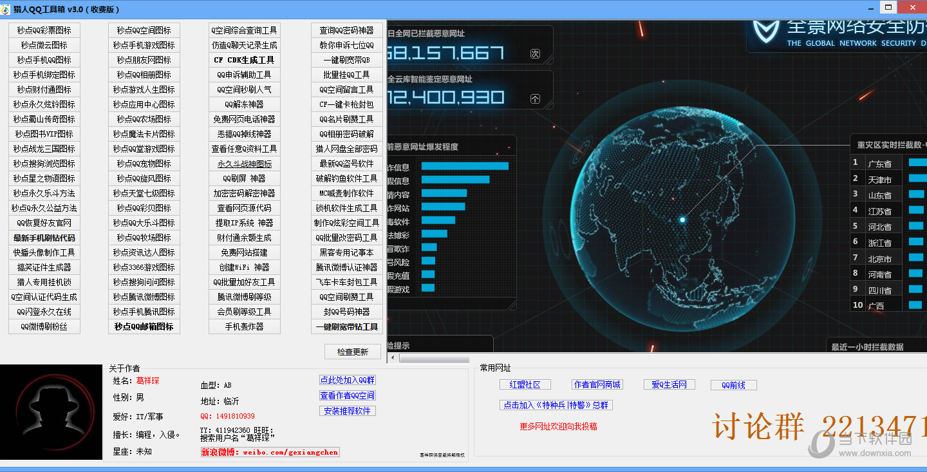
Task: Click 点击加入《特种兵|特警》总群 link
Action: point(556,405)
